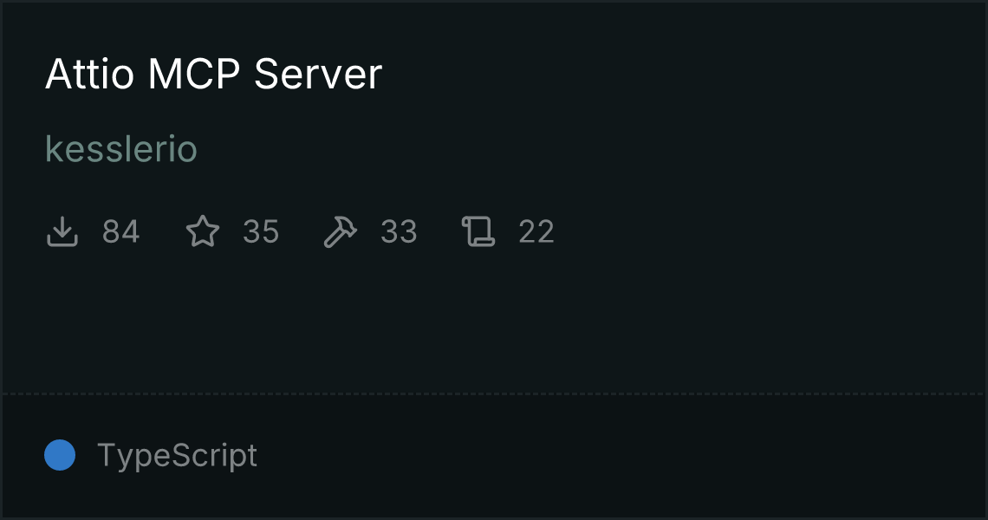
Task: Click the download icon beside 84
Action: point(62,231)
